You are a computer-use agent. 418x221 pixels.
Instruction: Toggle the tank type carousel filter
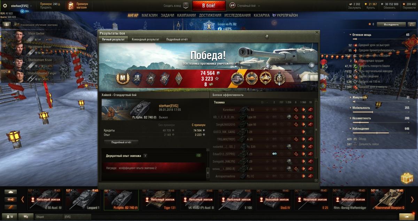pyautogui.click(x=10, y=192)
